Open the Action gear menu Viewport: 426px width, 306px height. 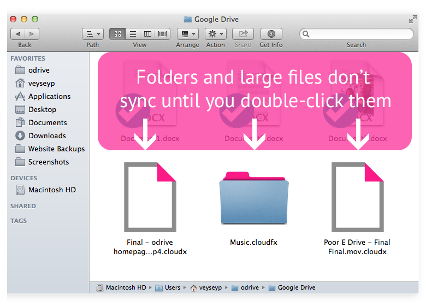pos(216,34)
